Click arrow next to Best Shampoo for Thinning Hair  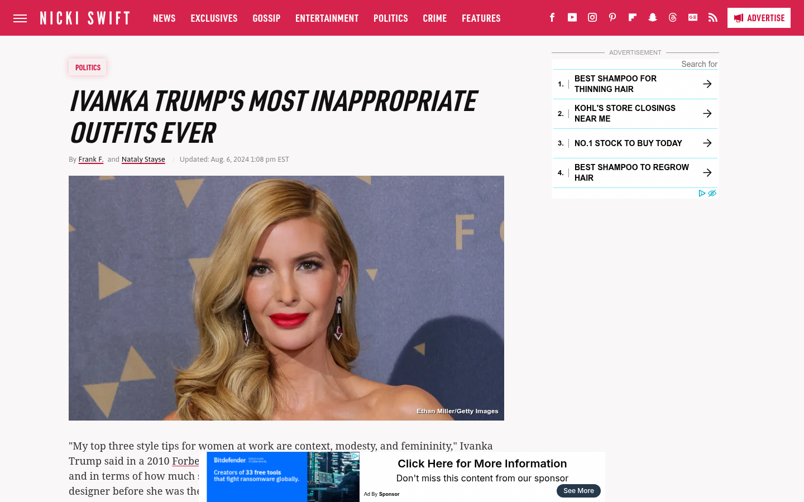pyautogui.click(x=707, y=84)
